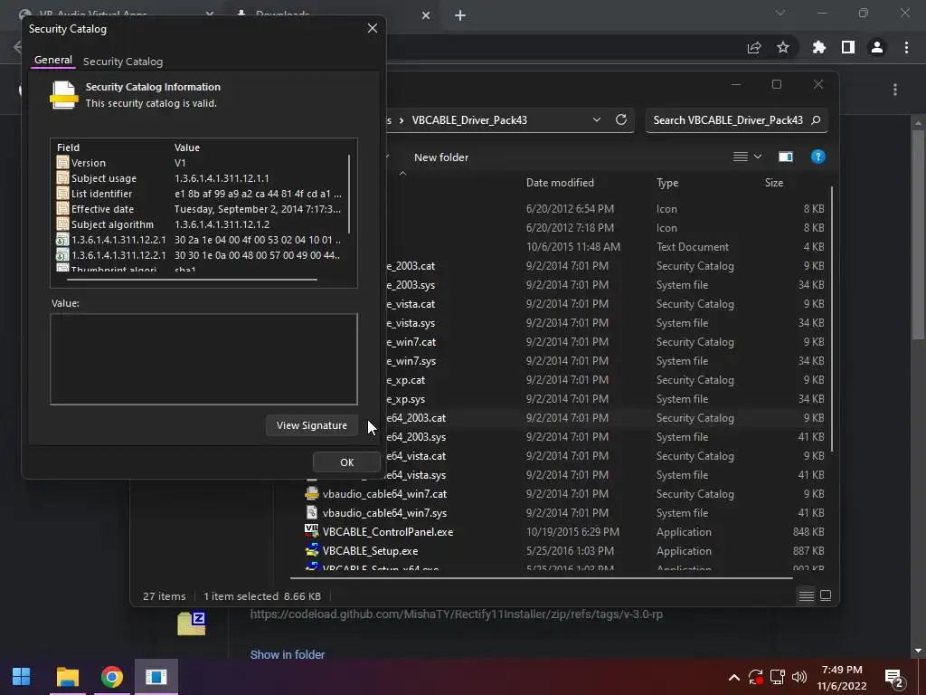
Task: Open a new Chrome tab
Action: (460, 15)
